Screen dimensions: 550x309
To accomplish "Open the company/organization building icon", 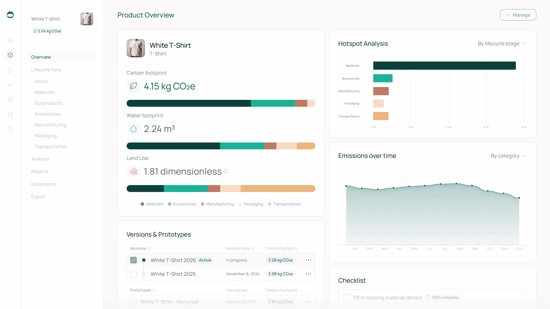I will coord(10,70).
